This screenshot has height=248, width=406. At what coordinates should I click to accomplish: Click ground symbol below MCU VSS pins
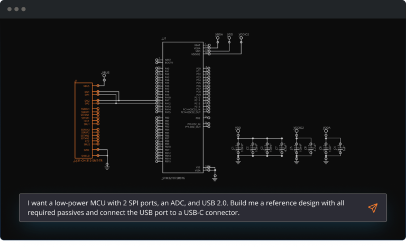click(215, 178)
